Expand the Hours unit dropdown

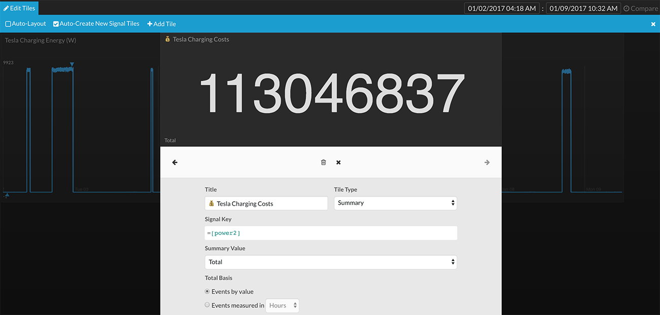point(282,305)
